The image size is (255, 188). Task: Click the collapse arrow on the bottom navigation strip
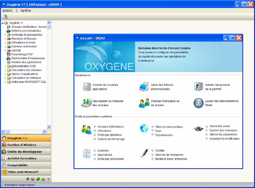point(48,179)
